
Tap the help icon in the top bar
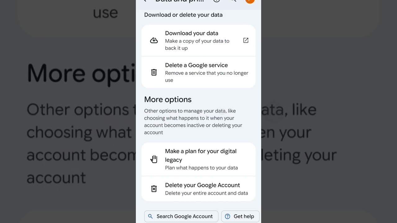click(x=216, y=1)
